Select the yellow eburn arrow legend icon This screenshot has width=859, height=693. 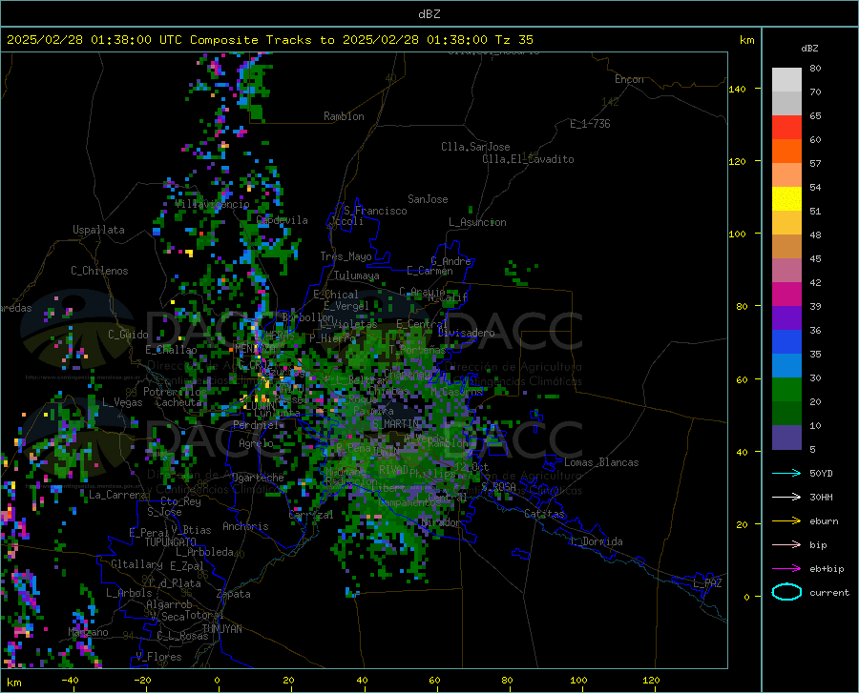[x=786, y=521]
